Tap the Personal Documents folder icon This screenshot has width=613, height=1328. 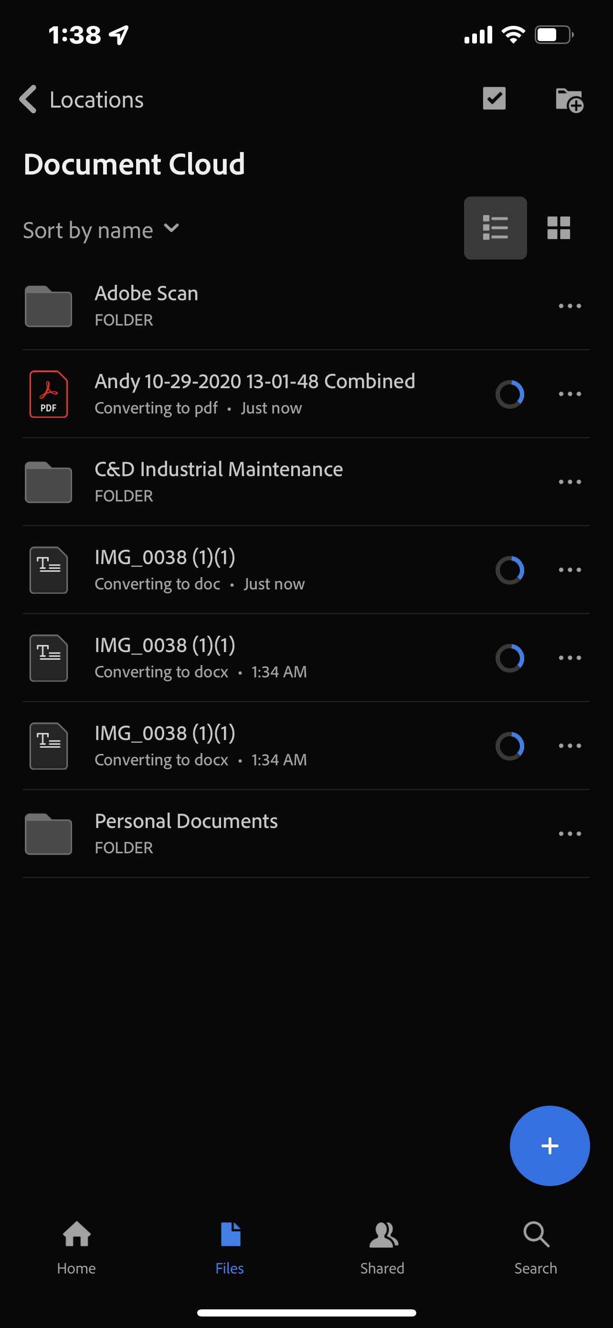pos(48,834)
